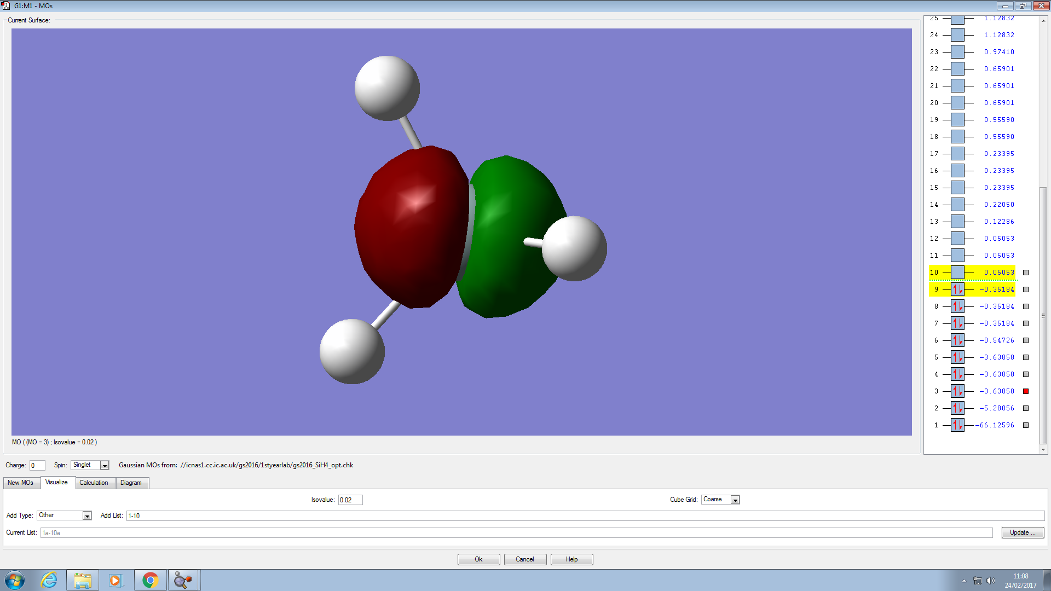This screenshot has height=591, width=1051.
Task: Click the Add List input field
Action: coord(585,515)
